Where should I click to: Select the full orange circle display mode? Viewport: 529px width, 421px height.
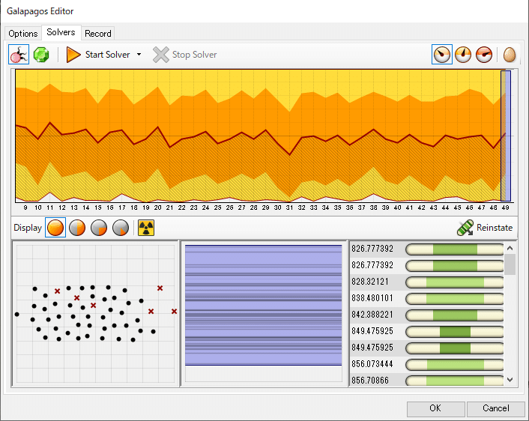55,228
